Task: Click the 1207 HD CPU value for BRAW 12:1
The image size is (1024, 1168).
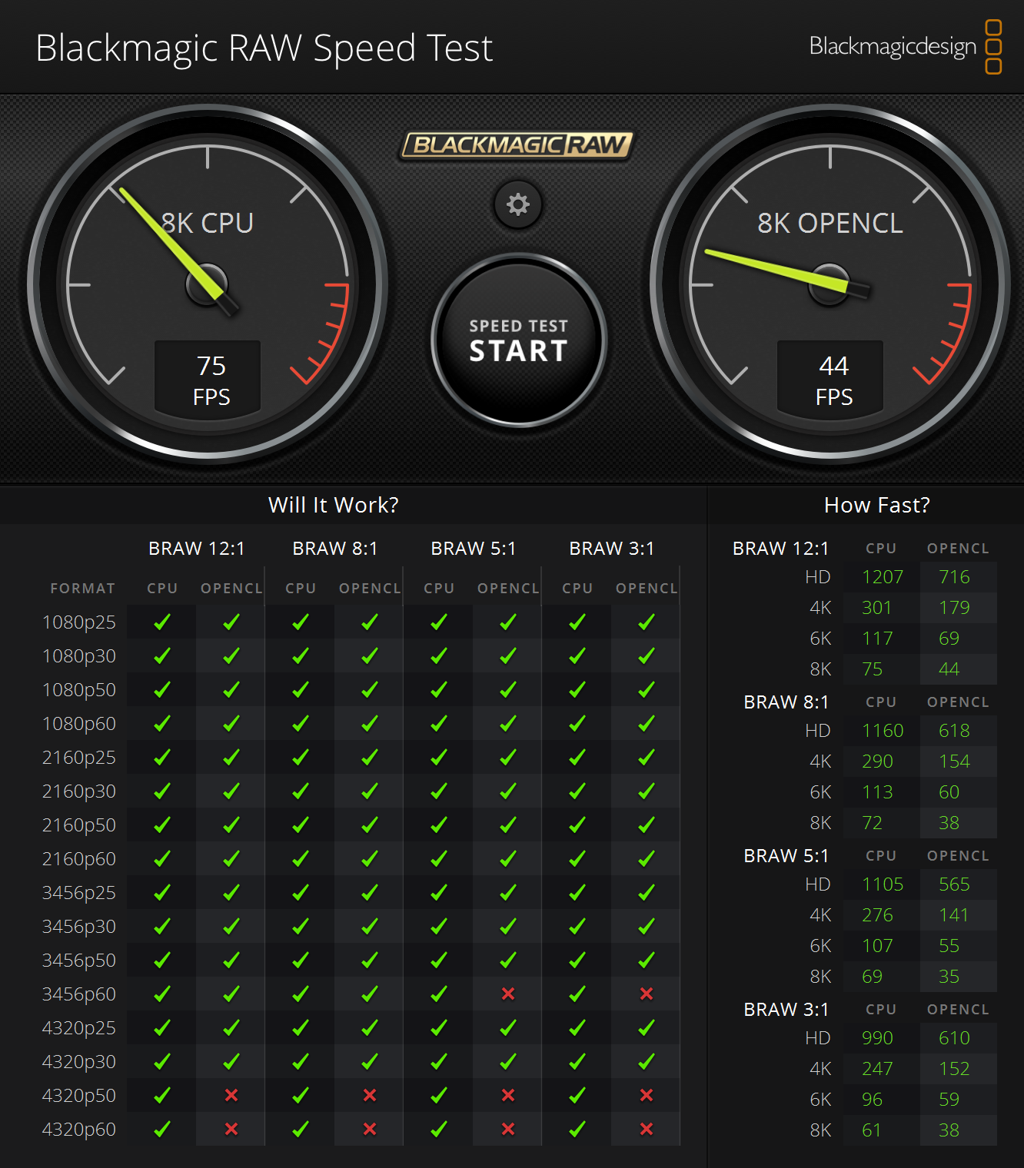Action: [x=882, y=577]
